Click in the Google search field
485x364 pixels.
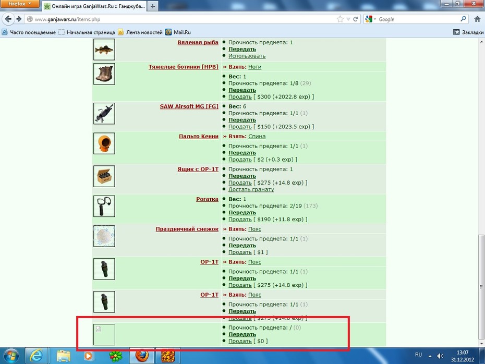tap(418, 19)
